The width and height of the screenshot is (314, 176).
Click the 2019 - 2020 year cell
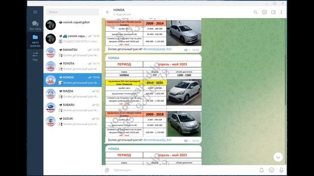(x=155, y=83)
